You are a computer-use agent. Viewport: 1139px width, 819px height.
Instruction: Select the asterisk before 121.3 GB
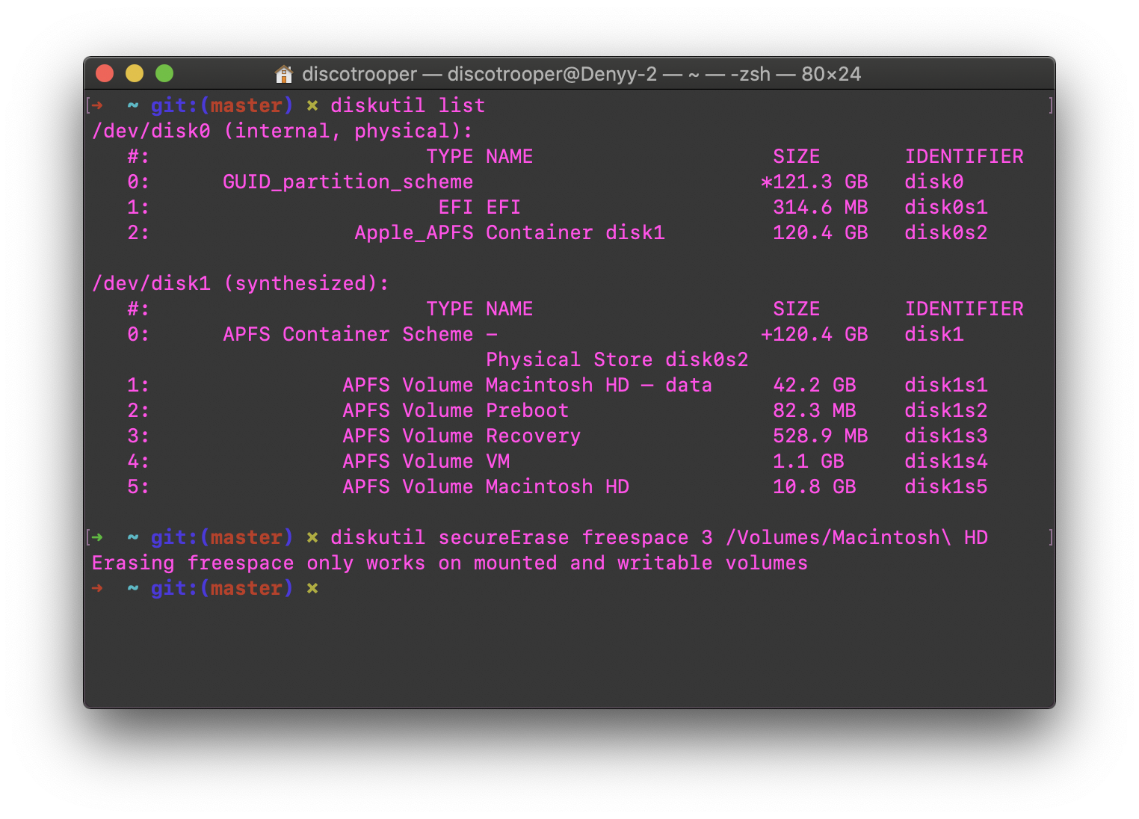click(764, 182)
